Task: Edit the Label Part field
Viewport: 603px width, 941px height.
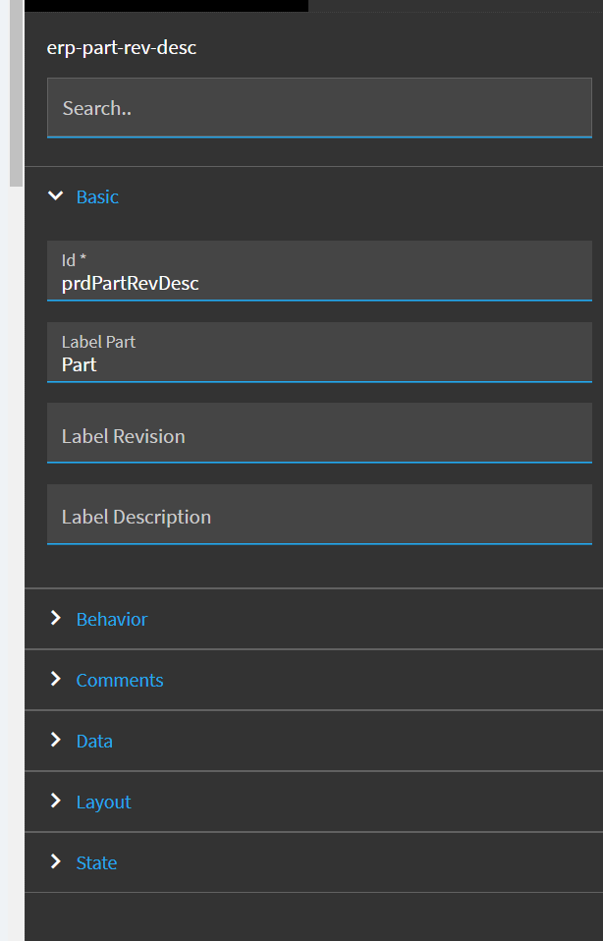Action: pos(319,353)
